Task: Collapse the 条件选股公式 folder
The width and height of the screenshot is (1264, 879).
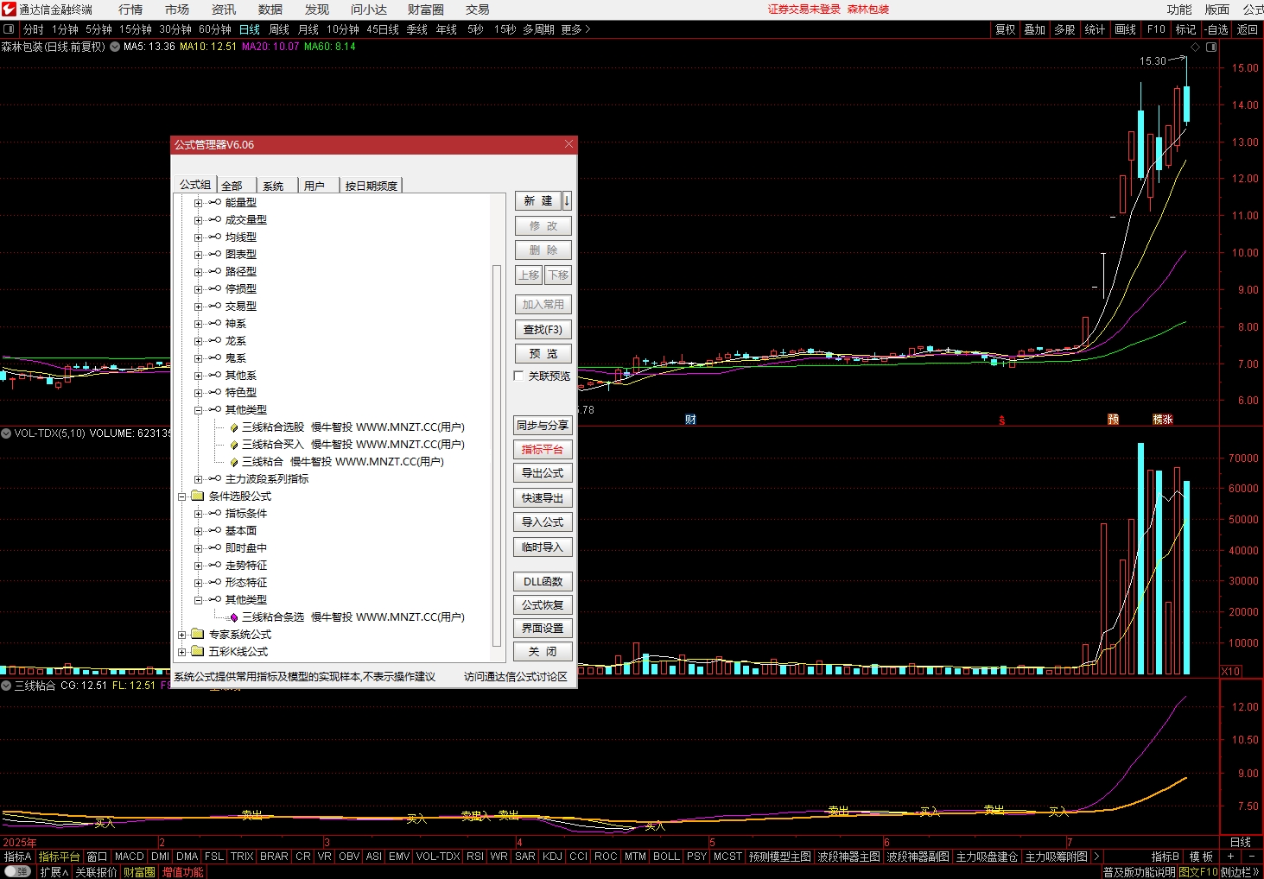Action: tap(182, 496)
